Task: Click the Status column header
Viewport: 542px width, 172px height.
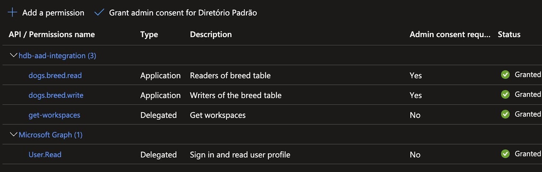Action: pyautogui.click(x=509, y=34)
